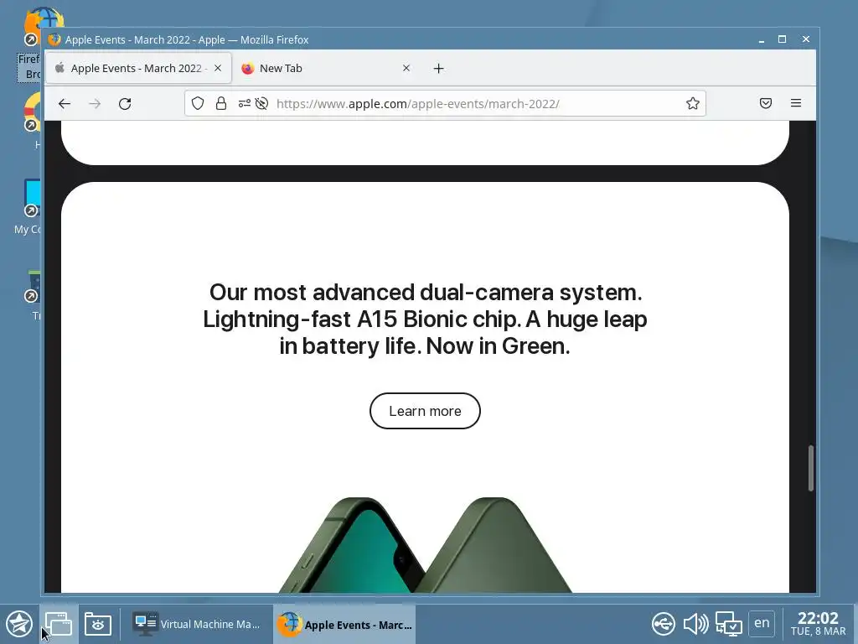Close the Apple Events tab

(218, 68)
